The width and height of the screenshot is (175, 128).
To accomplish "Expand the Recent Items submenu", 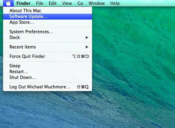I will click(x=48, y=47).
